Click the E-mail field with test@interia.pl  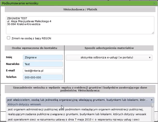(x=43, y=71)
